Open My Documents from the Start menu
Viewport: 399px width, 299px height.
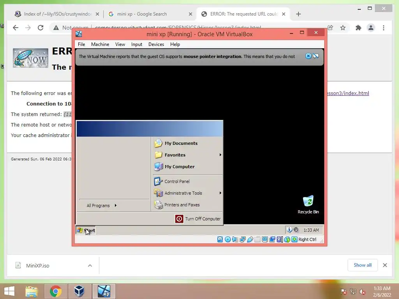pos(188,143)
